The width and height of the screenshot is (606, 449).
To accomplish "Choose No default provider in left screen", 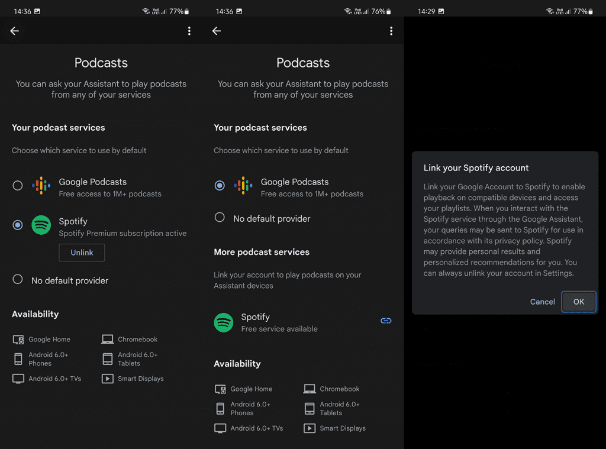I will [x=17, y=279].
